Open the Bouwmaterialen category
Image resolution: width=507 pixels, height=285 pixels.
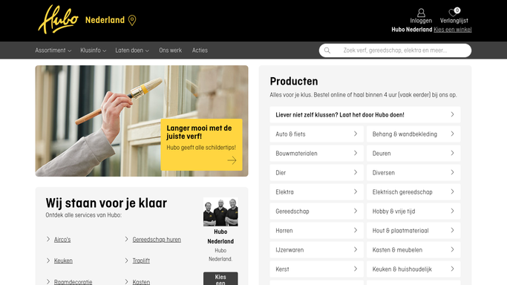pos(316,154)
